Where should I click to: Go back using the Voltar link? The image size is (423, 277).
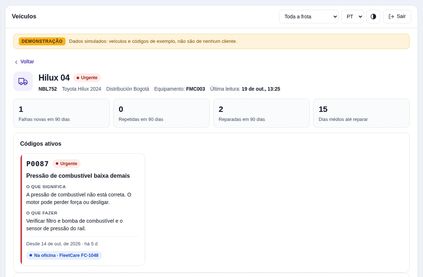(24, 62)
